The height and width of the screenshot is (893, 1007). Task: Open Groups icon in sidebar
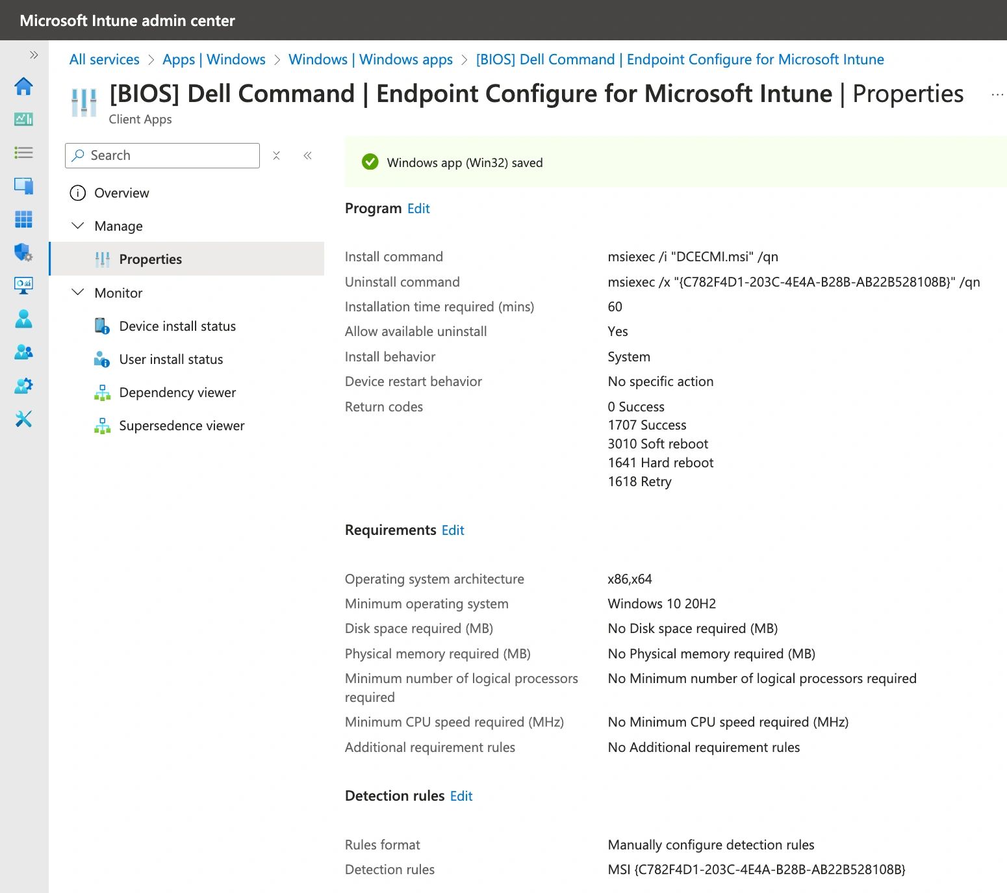(x=24, y=352)
